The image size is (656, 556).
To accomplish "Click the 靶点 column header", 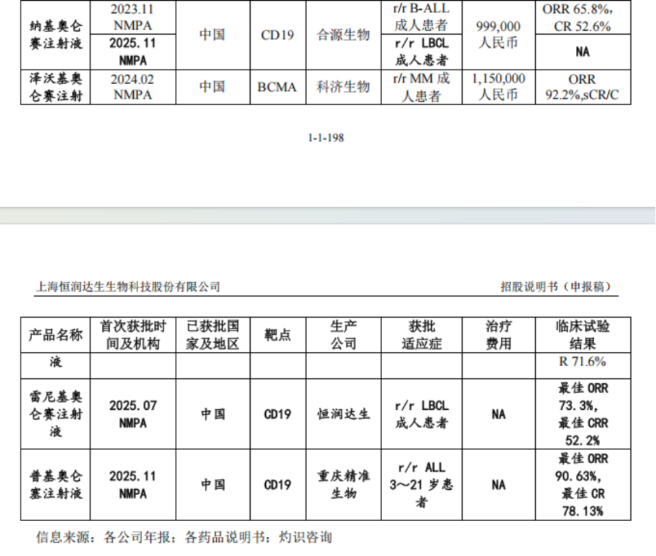I will [x=277, y=335].
